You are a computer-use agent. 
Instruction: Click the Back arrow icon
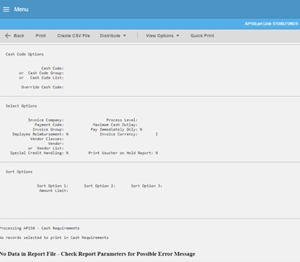click(8, 35)
